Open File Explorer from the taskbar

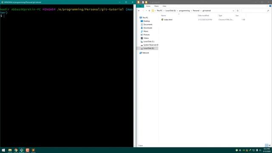pyautogui.click(x=10, y=150)
